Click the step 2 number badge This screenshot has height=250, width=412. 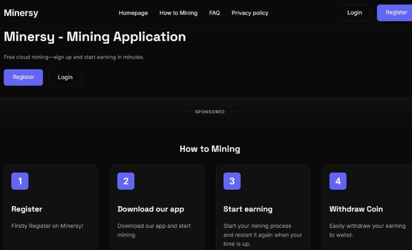126,181
